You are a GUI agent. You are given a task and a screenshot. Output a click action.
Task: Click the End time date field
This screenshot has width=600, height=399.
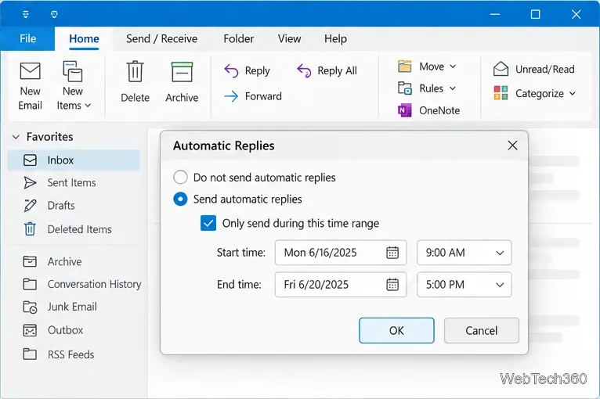click(341, 285)
